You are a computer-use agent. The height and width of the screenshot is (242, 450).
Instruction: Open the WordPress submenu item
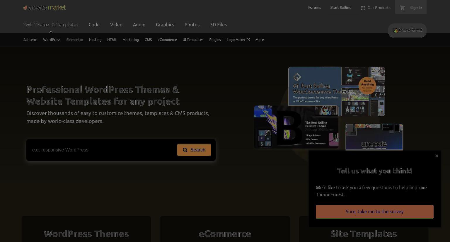click(x=52, y=40)
